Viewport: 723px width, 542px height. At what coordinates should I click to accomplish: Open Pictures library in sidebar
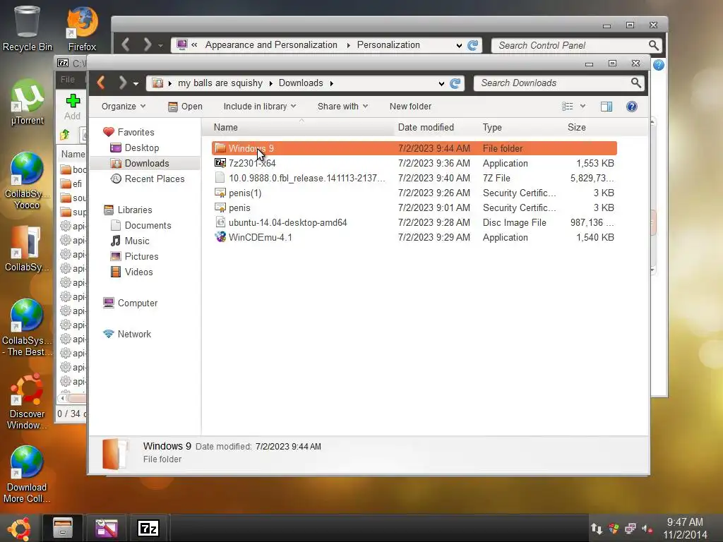click(x=141, y=256)
